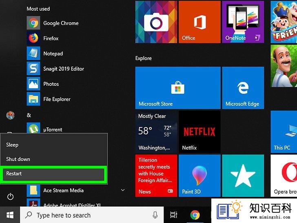Open the Opera browser tile
297x223 pixels.
tap(284, 176)
